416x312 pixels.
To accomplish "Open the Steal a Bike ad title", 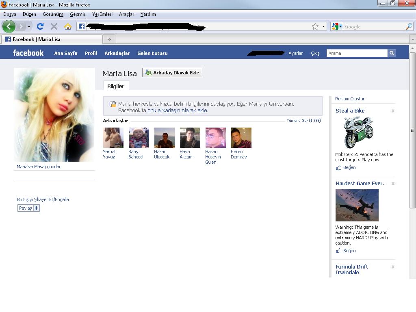I will coord(350,110).
